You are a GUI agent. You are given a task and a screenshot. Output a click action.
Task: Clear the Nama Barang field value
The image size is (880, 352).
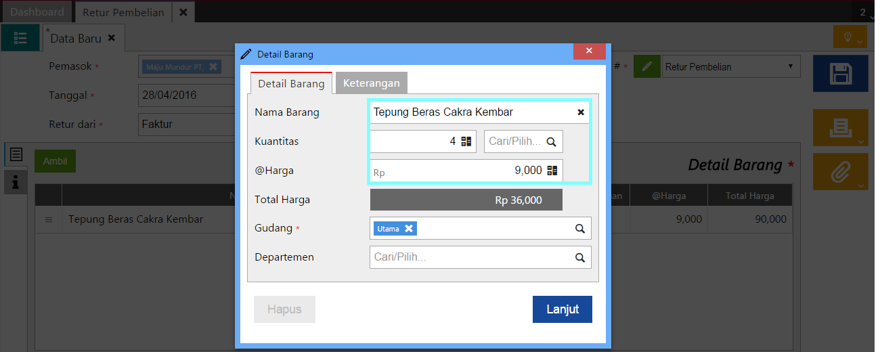click(581, 112)
